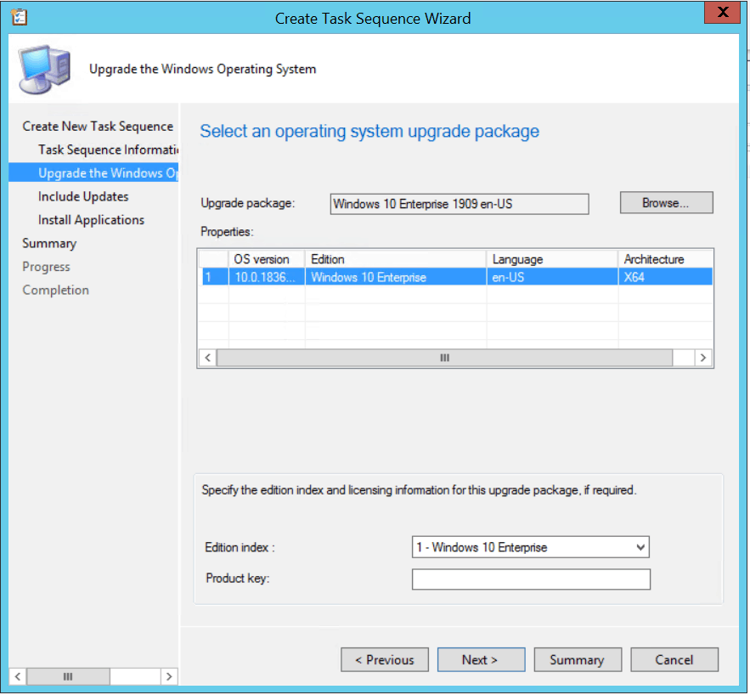Select Progress step in left navigation
This screenshot has width=750, height=695.
(46, 267)
